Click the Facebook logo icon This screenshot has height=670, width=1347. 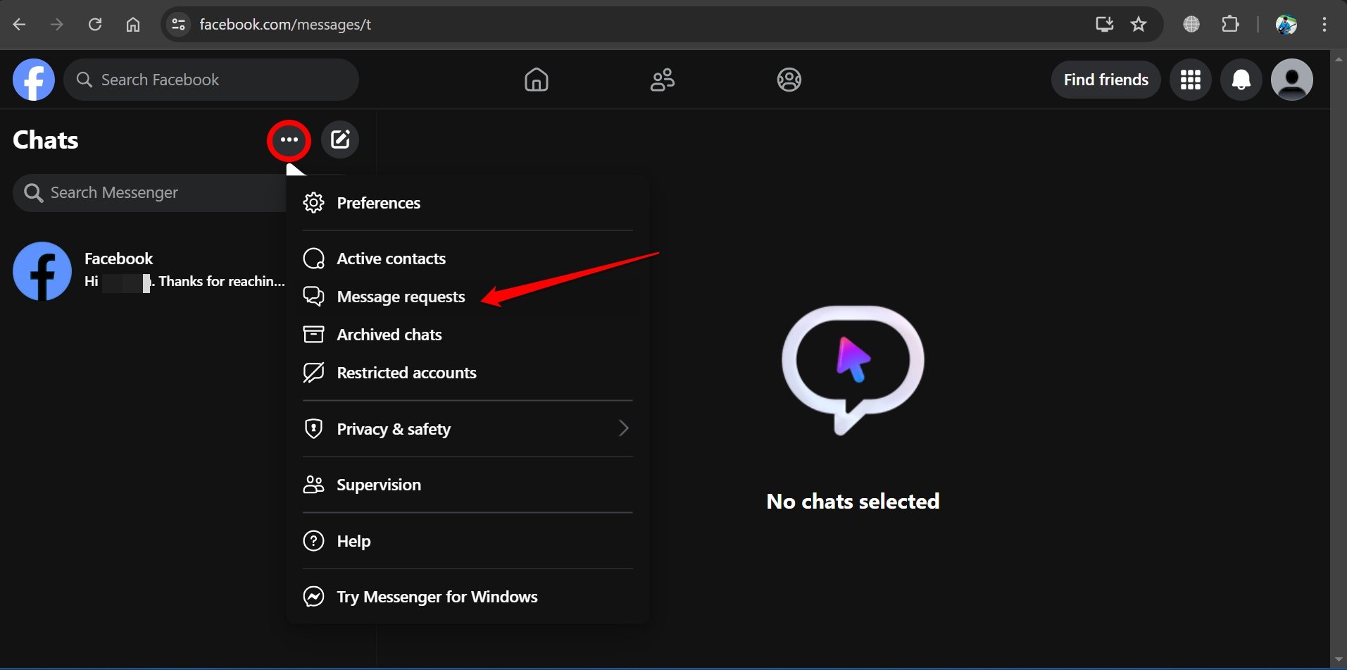[x=34, y=80]
